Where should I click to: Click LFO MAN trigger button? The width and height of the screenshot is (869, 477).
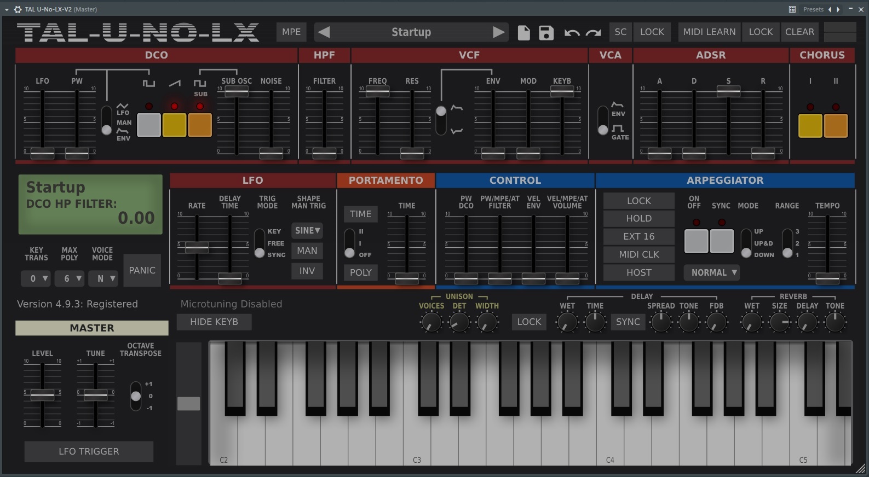[x=307, y=251]
